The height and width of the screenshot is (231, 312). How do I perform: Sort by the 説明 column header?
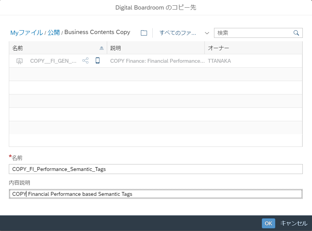click(x=155, y=48)
